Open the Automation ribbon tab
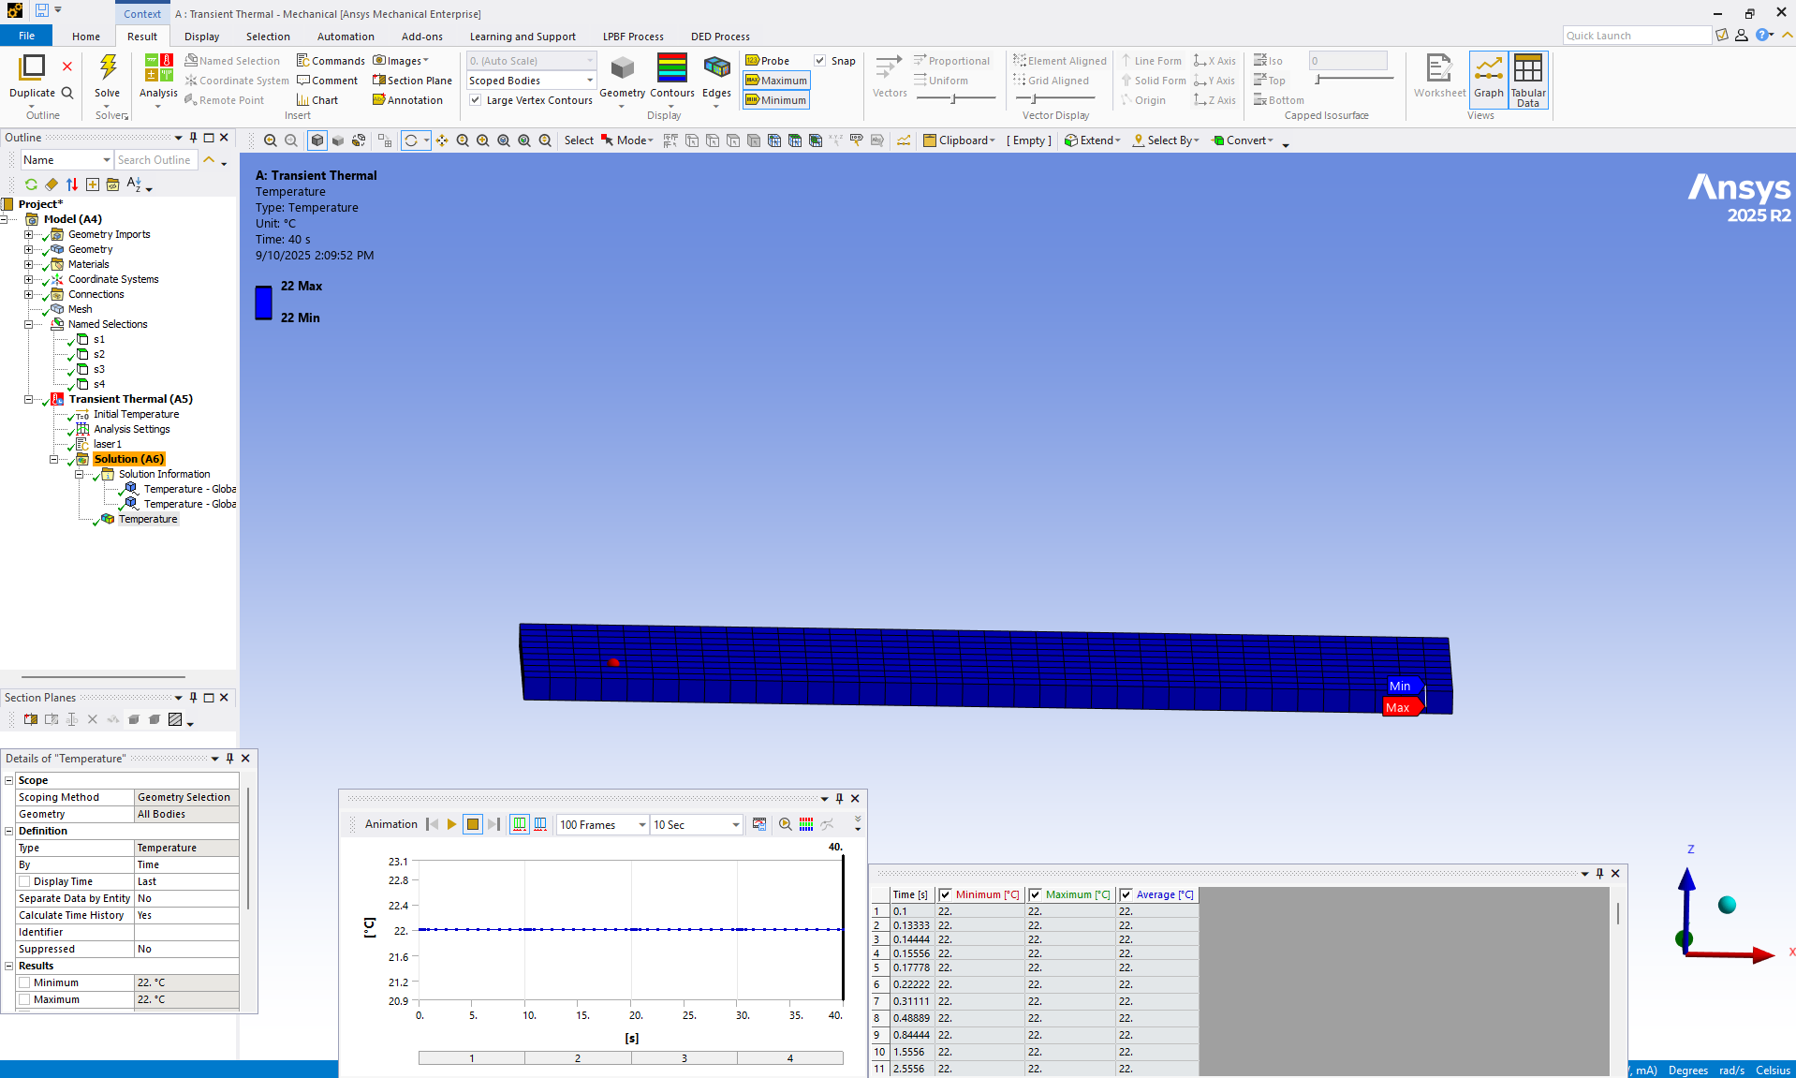The width and height of the screenshot is (1796, 1078). point(346,37)
